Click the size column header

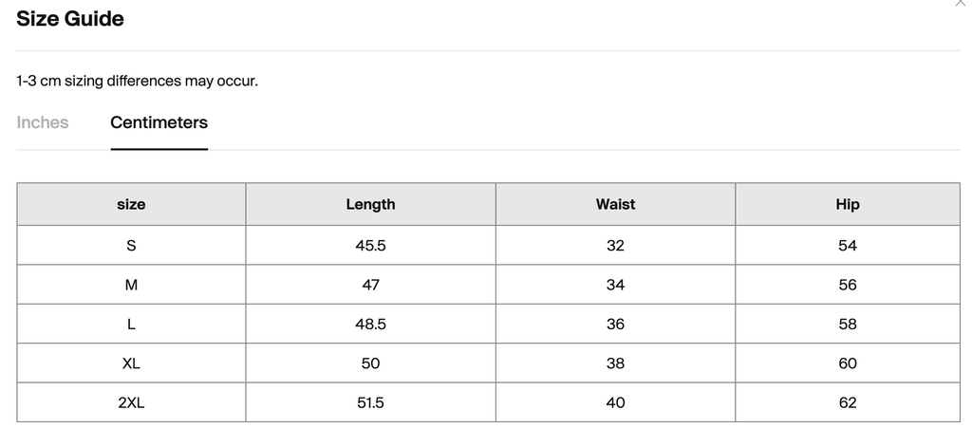coord(131,204)
